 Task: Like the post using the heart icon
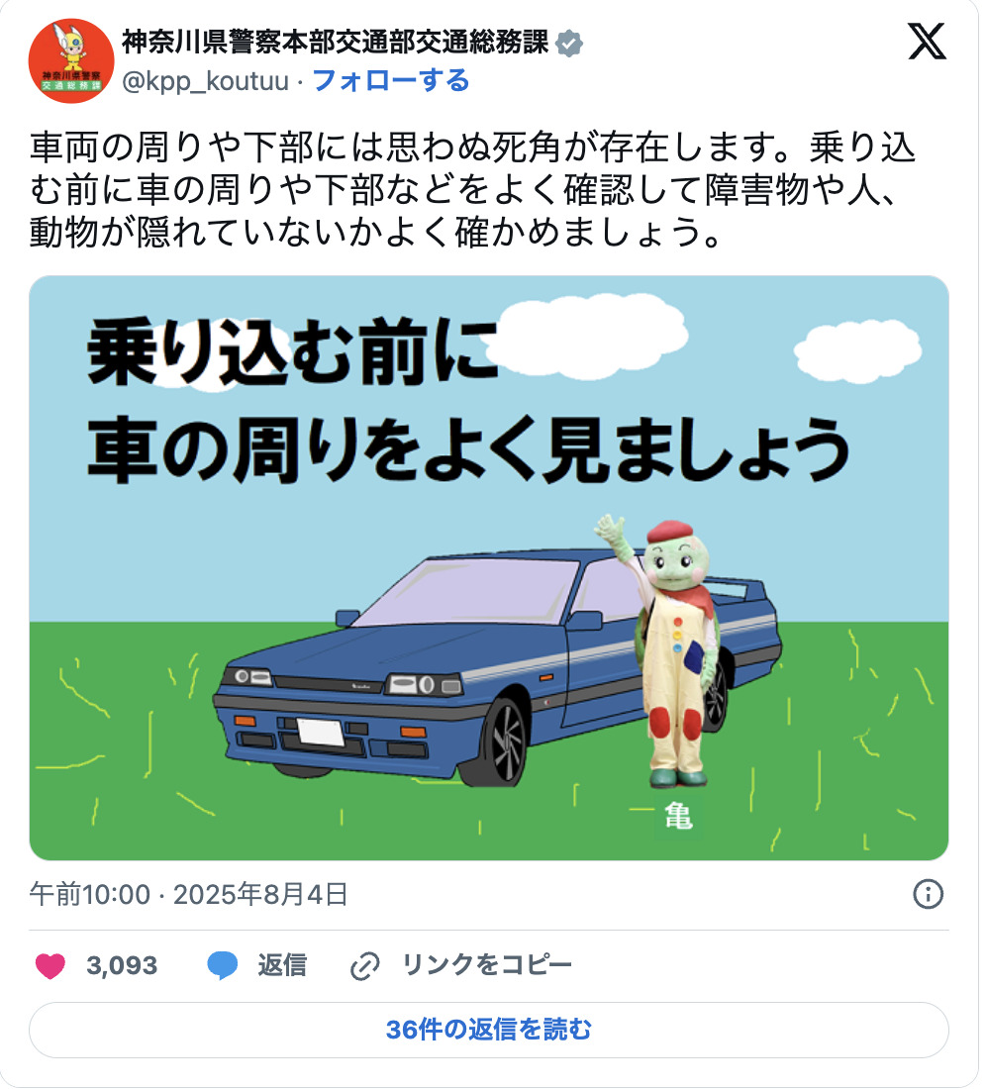click(x=50, y=965)
